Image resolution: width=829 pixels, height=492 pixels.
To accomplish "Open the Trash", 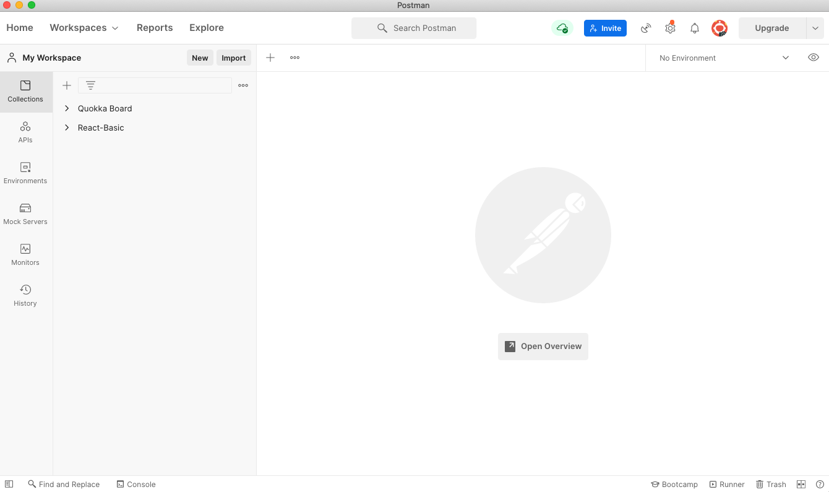I will 771,485.
